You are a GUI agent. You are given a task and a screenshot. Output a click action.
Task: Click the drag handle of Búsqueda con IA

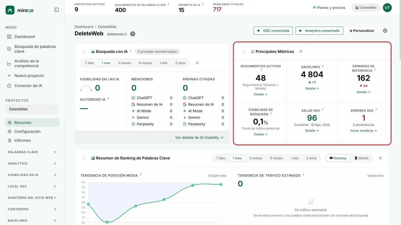point(84,52)
